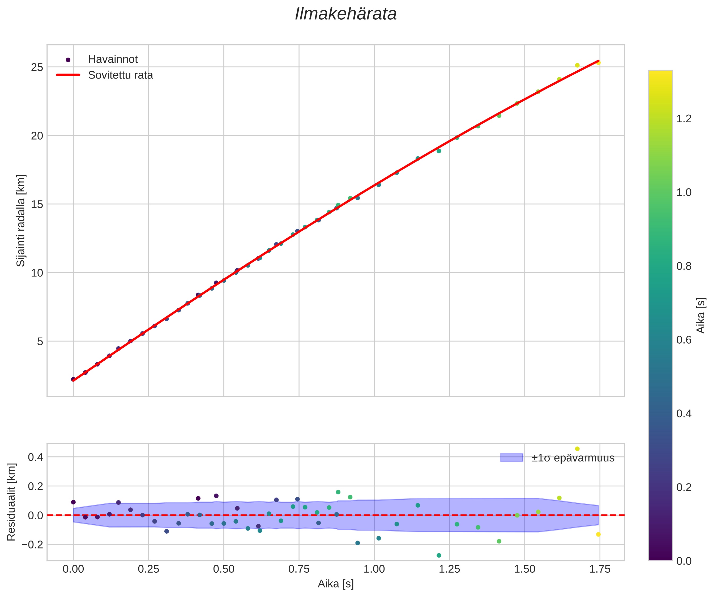Click the colorbar tick label 0.8
The width and height of the screenshot is (713, 596).
click(684, 266)
